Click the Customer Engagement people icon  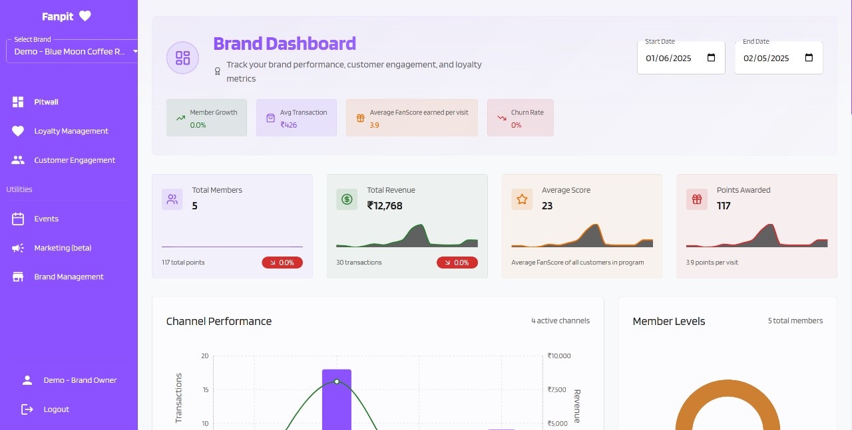point(18,160)
